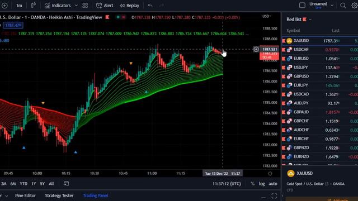Click the plus button on the price scale
358x201 pixels.
click(256, 49)
